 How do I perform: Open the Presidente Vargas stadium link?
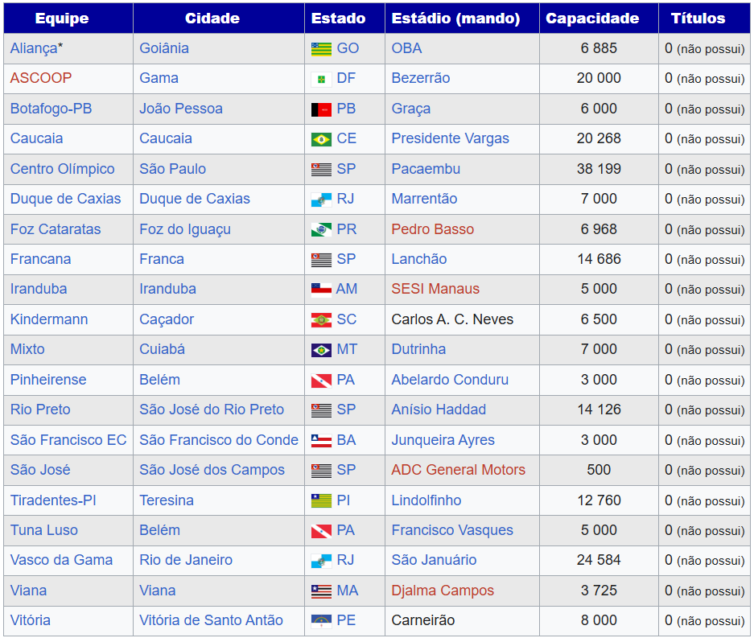tap(450, 138)
